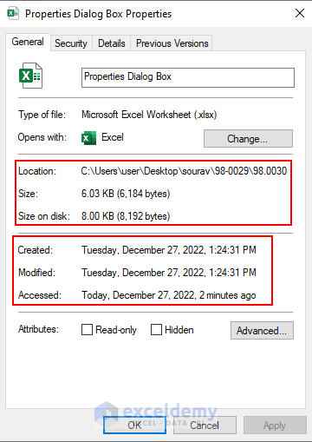312x442 pixels.
Task: Click the Location label
Action: point(37,171)
